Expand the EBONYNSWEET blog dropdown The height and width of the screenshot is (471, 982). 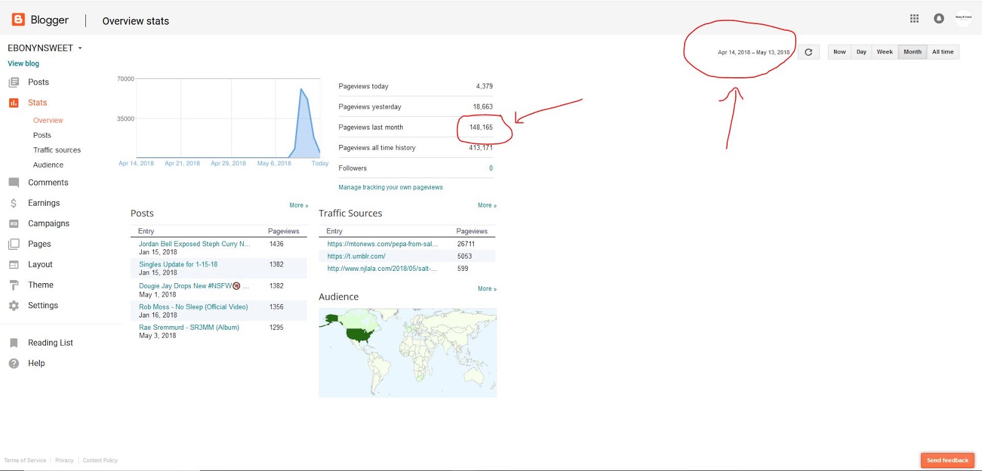(x=80, y=48)
